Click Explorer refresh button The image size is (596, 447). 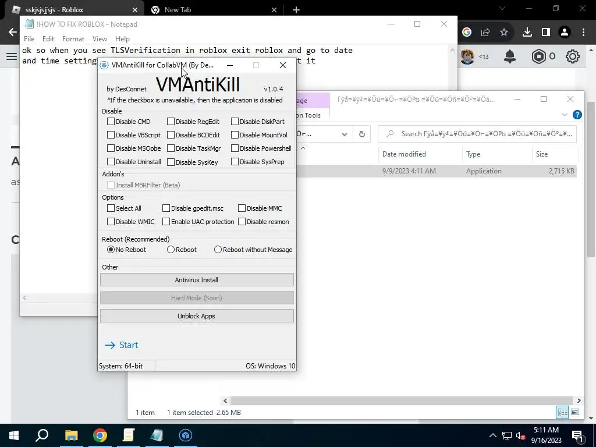362,134
